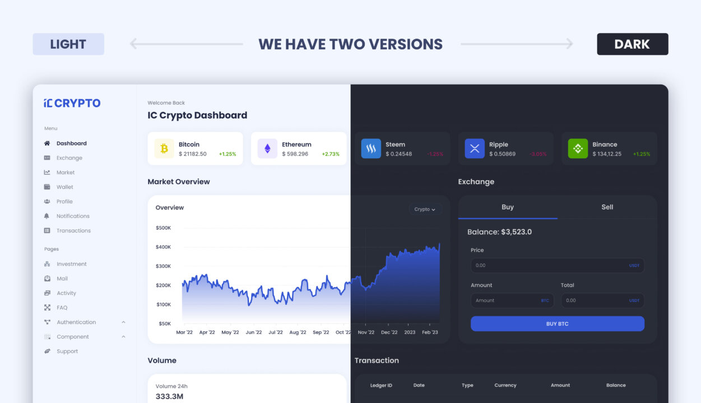Expand the Component menu chevron
Screen dimensions: 701x403
click(x=123, y=337)
